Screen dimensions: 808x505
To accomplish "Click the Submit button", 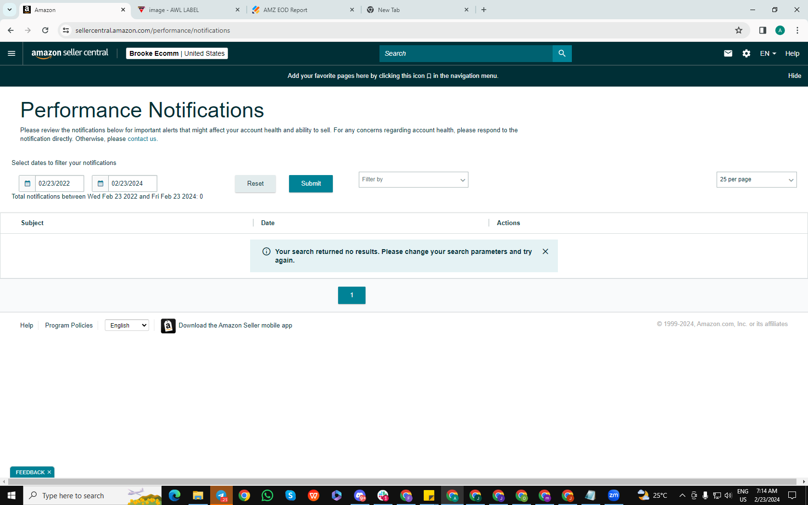I will coord(311,184).
